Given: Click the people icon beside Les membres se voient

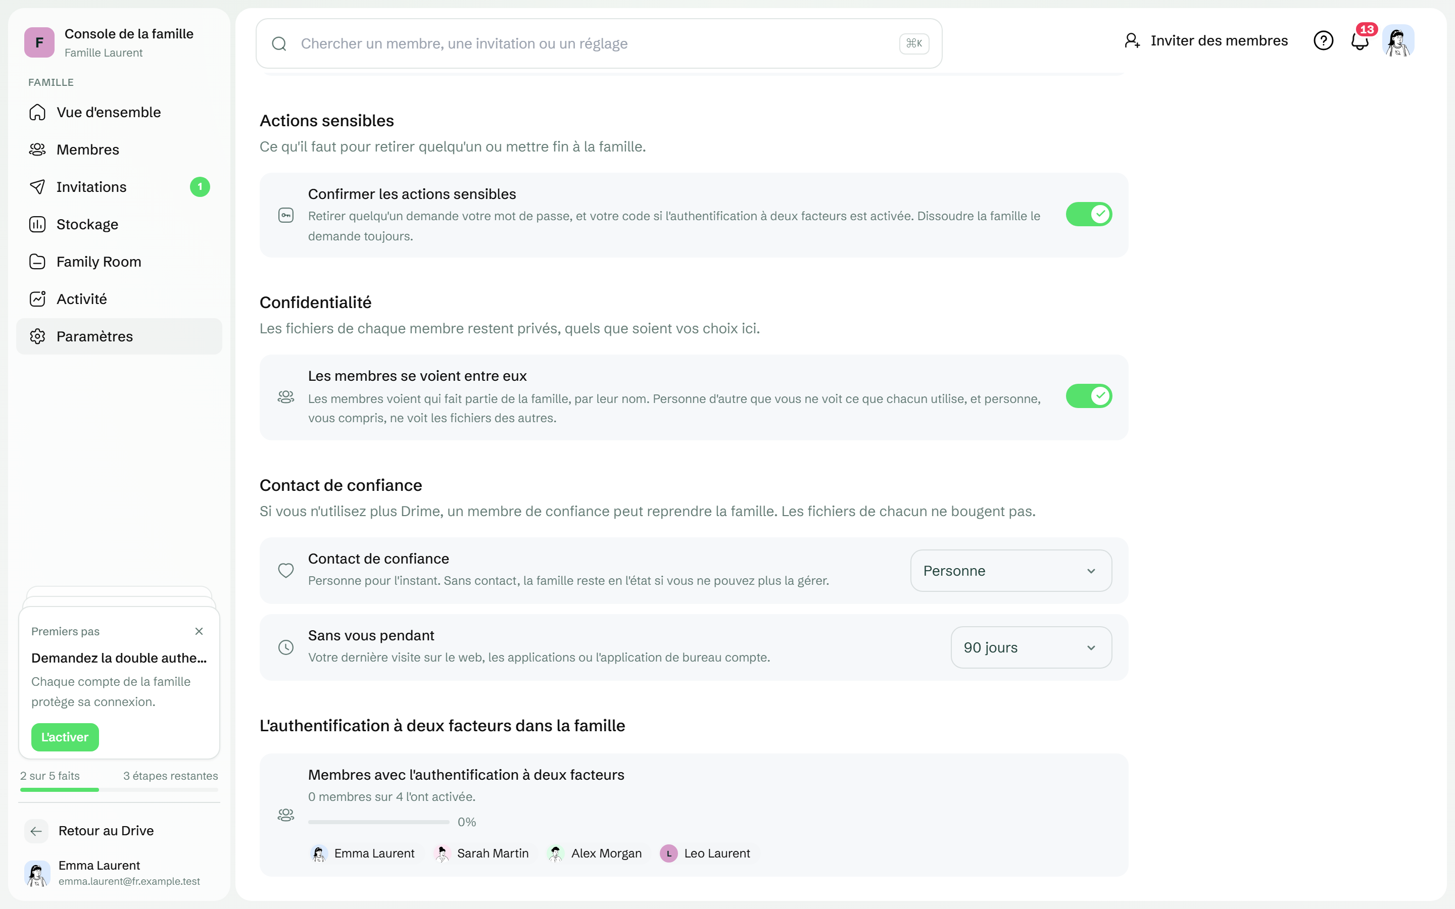Looking at the screenshot, I should (286, 397).
